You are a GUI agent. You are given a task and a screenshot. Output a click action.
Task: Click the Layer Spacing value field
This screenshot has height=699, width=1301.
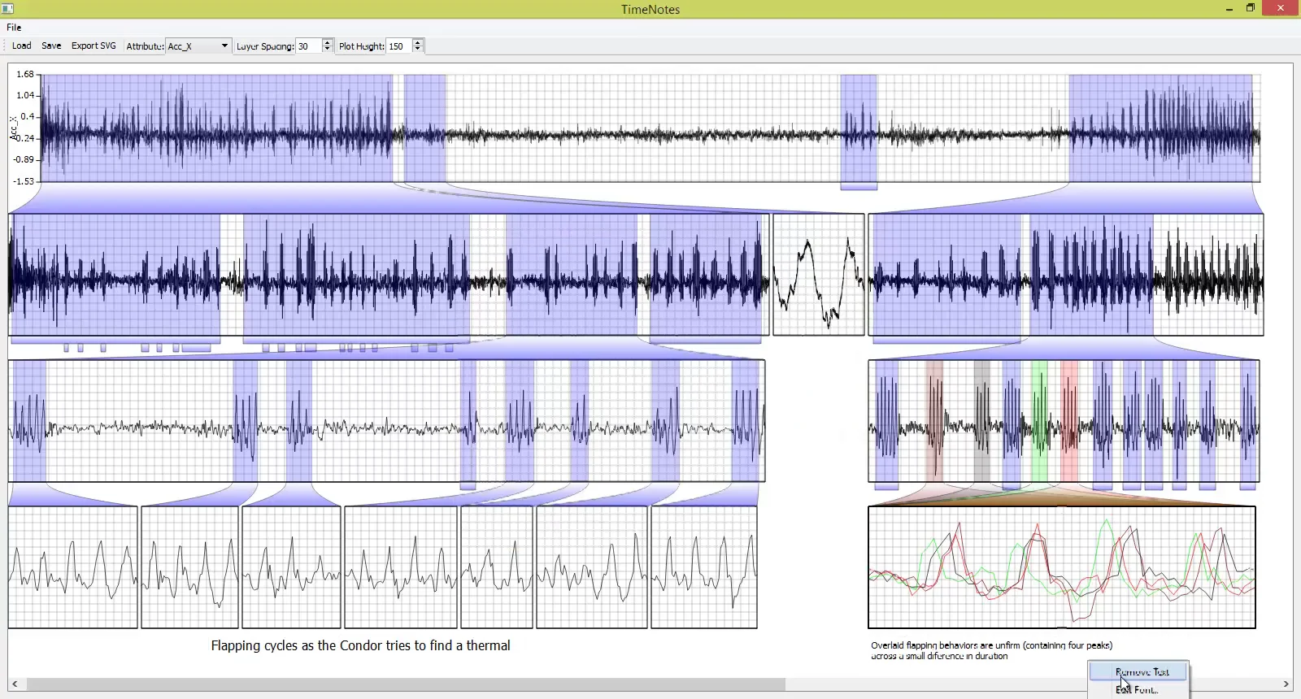click(x=308, y=46)
